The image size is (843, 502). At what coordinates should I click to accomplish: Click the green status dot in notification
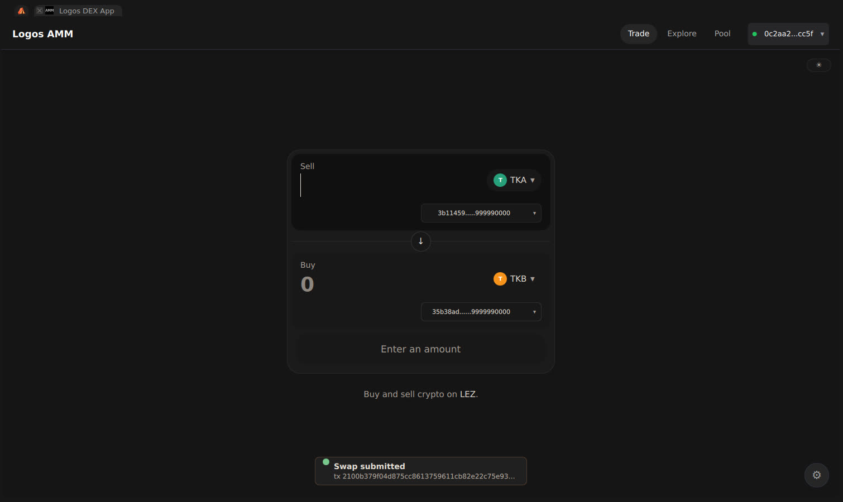326,462
